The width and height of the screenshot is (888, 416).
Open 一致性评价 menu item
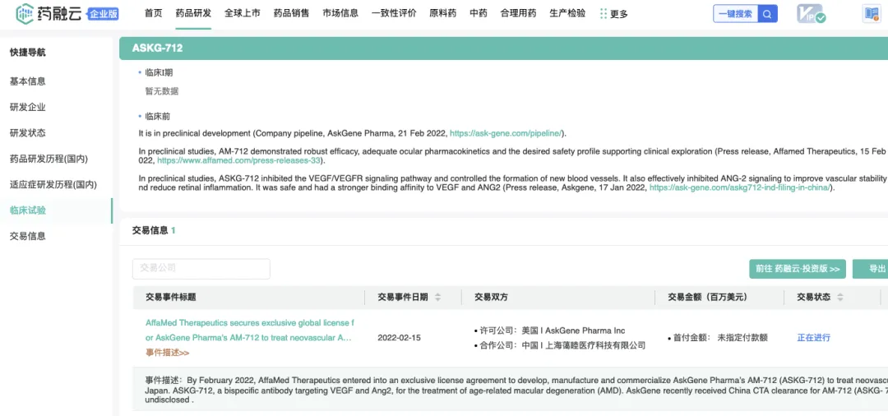click(x=394, y=13)
